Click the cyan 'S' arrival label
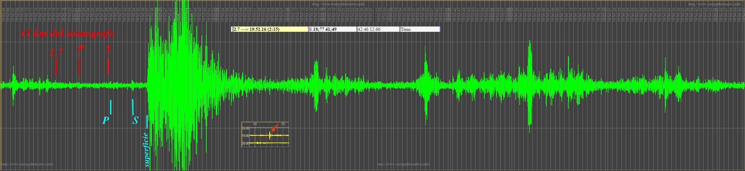Viewport: 745px width, 171px height. click(x=135, y=120)
